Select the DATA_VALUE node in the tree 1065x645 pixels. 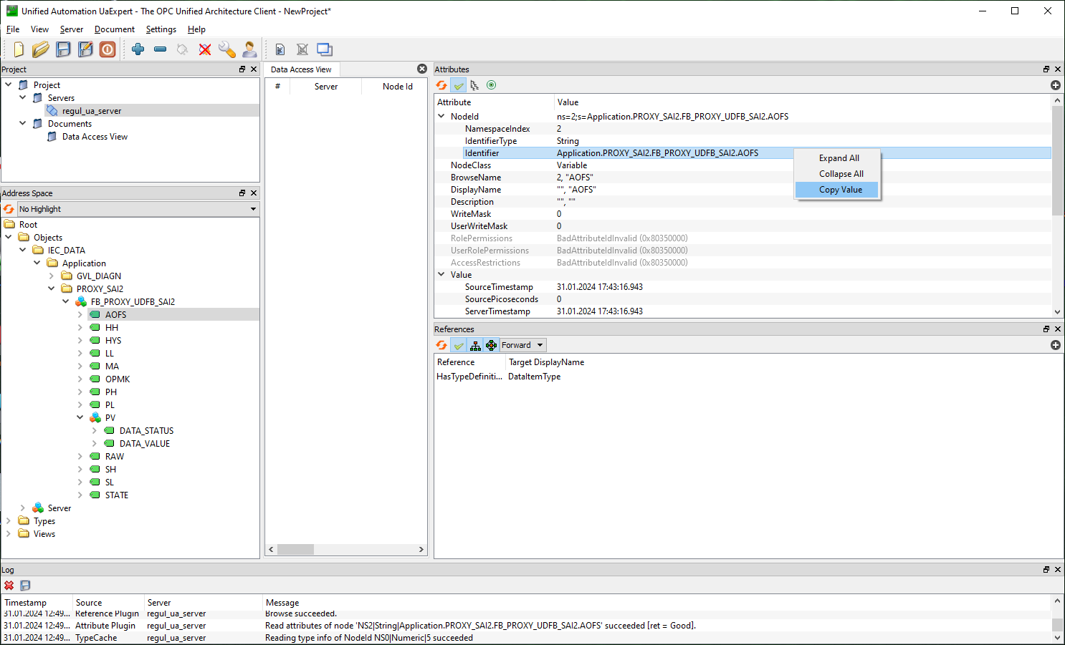point(144,444)
